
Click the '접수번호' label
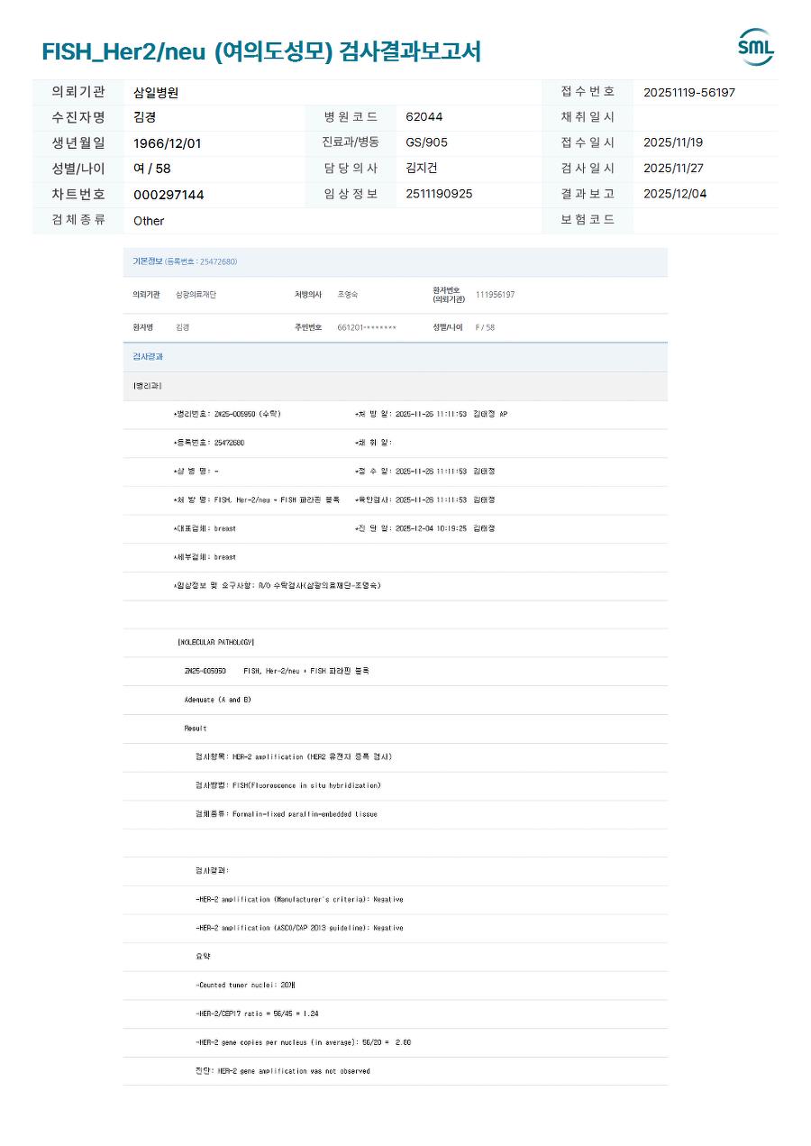click(588, 91)
